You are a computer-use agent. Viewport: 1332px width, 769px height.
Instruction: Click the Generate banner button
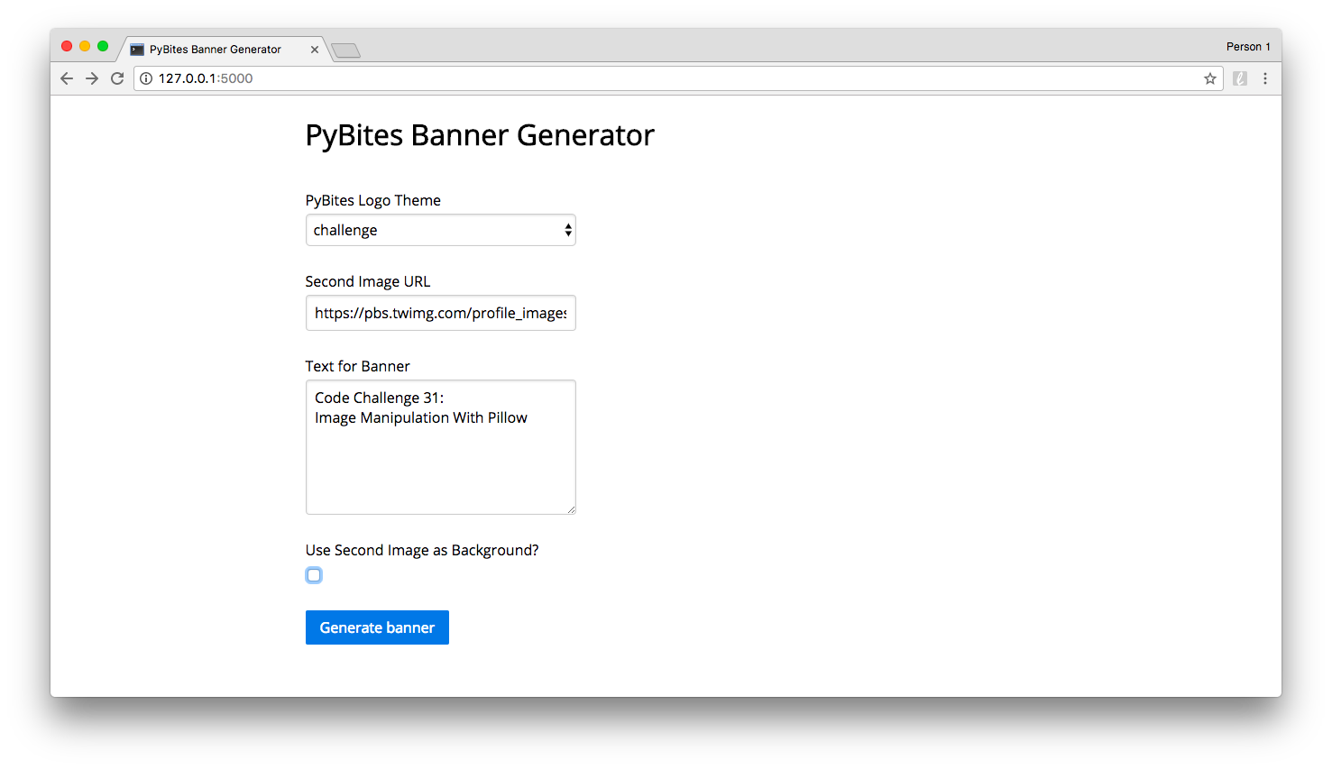point(377,627)
